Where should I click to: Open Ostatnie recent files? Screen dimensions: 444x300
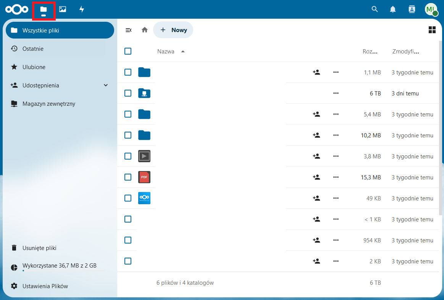click(x=60, y=49)
